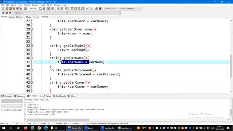Click the question document taskbar button
Image resolution: width=233 pixels, height=131 pixels.
(x=125, y=128)
